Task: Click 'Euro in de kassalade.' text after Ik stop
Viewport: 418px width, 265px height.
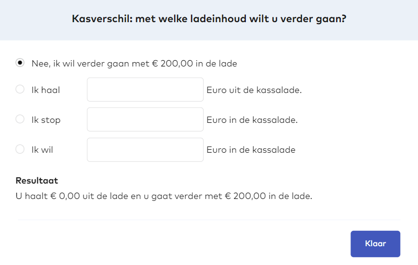Action: pyautogui.click(x=252, y=119)
